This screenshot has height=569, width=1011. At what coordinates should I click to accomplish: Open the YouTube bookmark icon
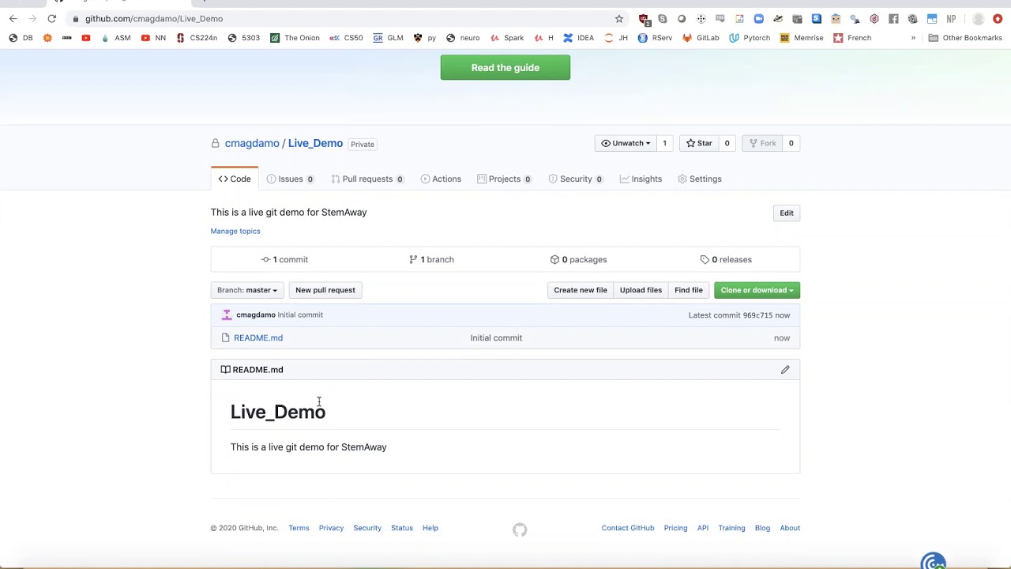click(86, 38)
